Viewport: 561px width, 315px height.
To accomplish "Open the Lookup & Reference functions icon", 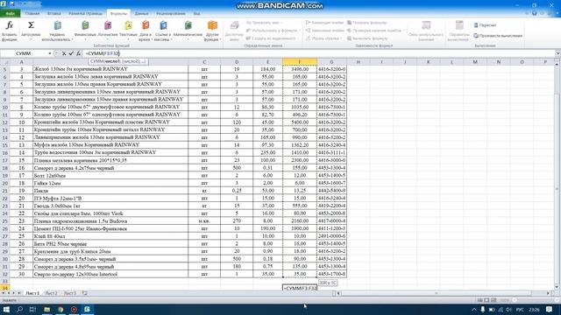I will tap(163, 25).
